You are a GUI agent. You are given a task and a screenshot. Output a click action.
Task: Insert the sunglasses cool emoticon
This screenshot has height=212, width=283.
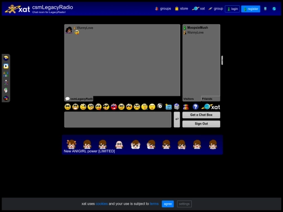(x=106, y=107)
